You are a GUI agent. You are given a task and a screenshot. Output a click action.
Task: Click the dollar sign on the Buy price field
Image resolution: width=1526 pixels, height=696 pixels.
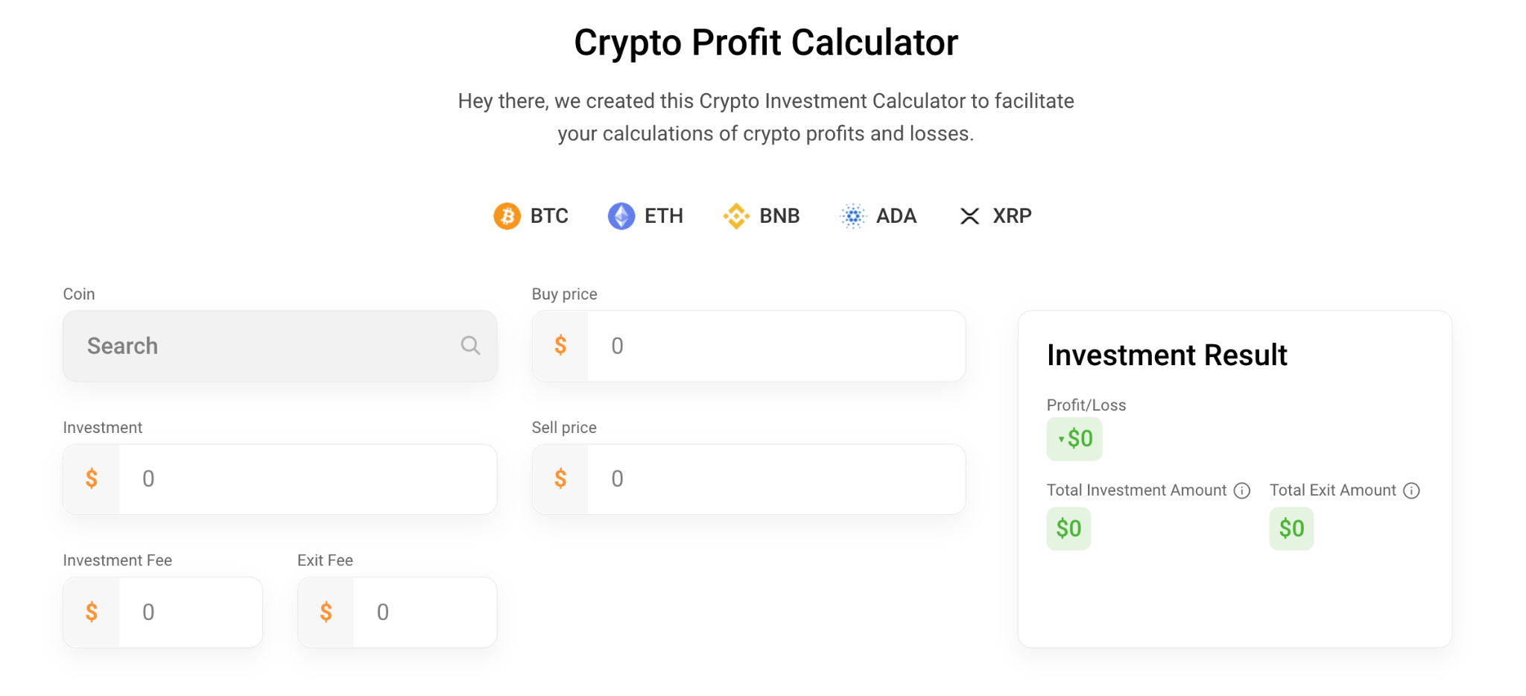click(x=560, y=346)
